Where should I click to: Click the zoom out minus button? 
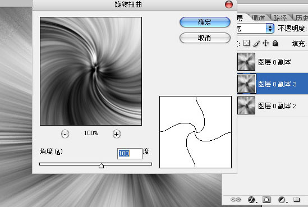click(65, 134)
